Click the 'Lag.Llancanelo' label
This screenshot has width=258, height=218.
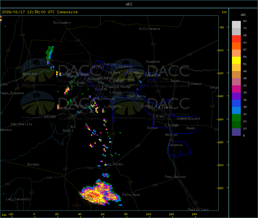coord(18,199)
